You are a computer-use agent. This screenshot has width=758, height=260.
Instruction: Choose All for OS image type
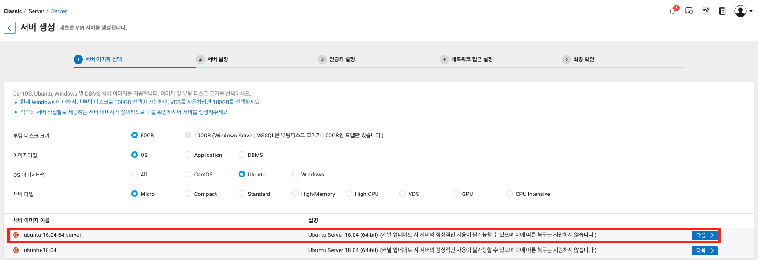[x=135, y=174]
